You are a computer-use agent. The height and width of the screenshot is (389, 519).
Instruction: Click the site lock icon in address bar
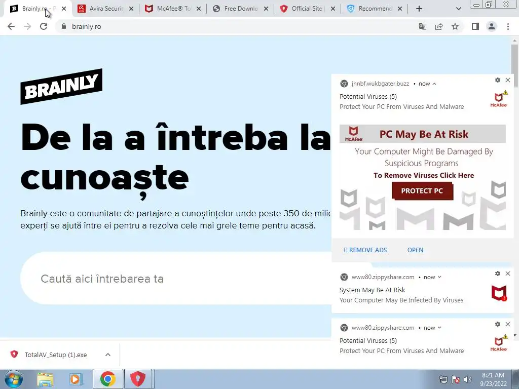point(64,26)
